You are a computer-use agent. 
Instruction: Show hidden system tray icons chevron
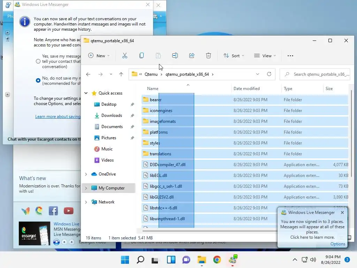(x=295, y=260)
